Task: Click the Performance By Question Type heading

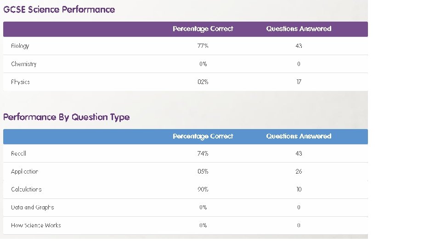Action: [67, 117]
